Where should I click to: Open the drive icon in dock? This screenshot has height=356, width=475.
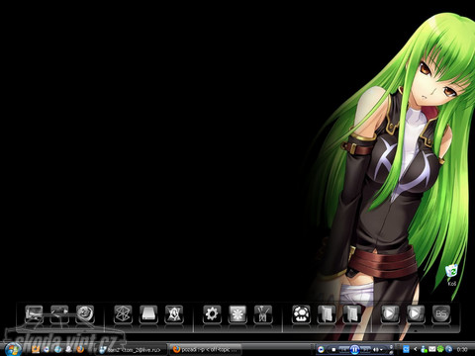148,313
